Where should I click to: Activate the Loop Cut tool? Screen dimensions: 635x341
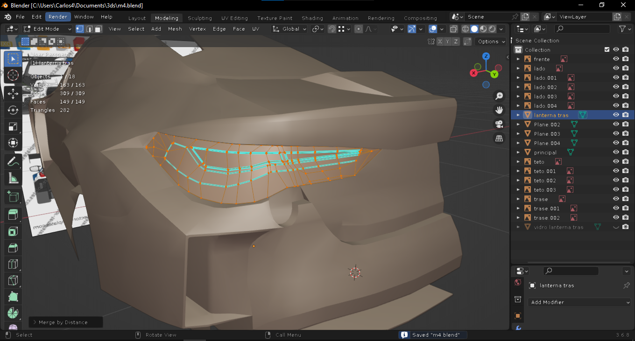(x=13, y=264)
